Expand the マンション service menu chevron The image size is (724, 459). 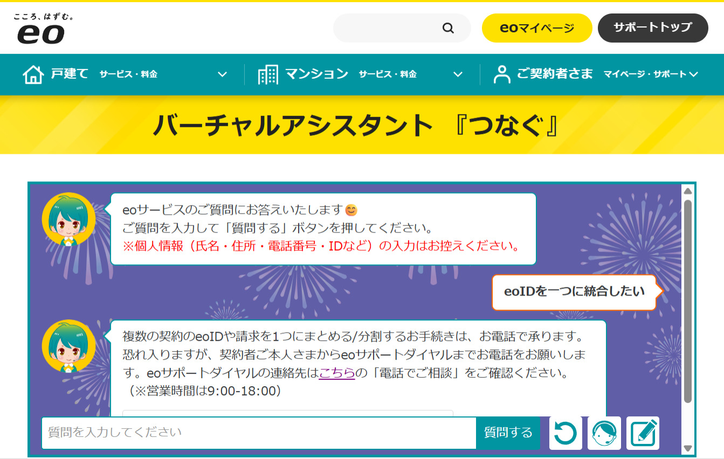[x=458, y=74]
